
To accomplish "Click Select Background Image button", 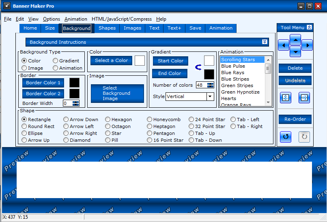I will (x=117, y=94).
